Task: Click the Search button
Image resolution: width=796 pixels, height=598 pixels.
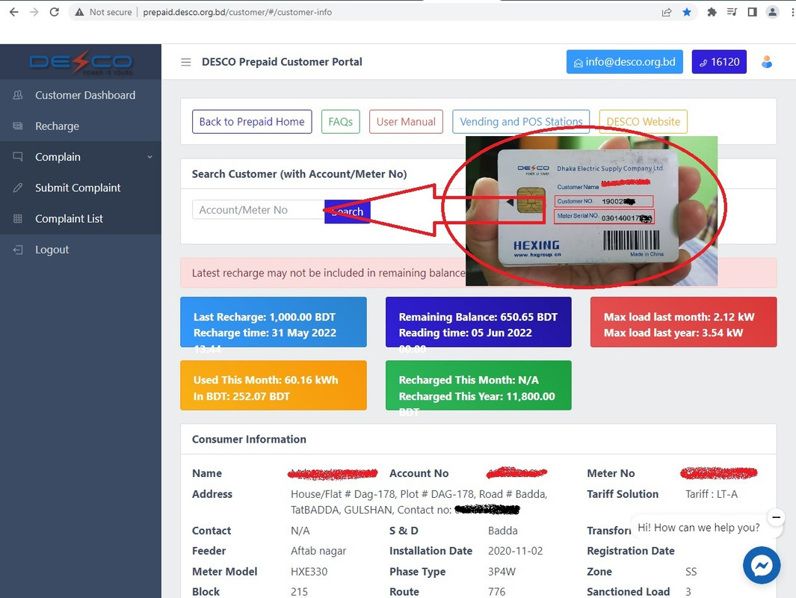Action: (x=348, y=212)
